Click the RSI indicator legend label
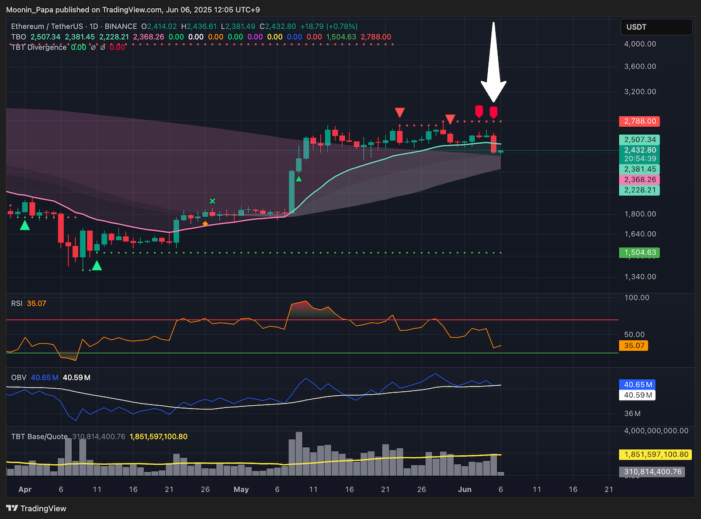Image resolution: width=701 pixels, height=519 pixels. (x=17, y=303)
